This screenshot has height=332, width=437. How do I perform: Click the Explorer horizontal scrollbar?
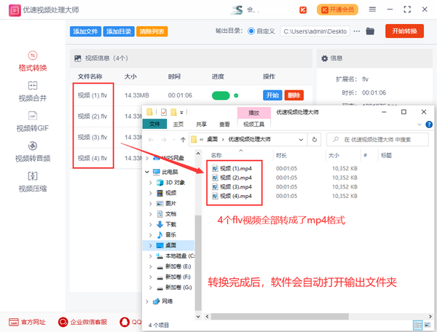point(280,317)
